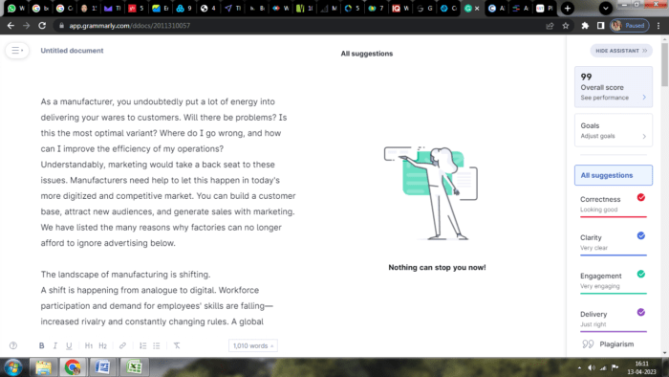
Task: Open Chrome side panel icon
Action: pyautogui.click(x=600, y=26)
